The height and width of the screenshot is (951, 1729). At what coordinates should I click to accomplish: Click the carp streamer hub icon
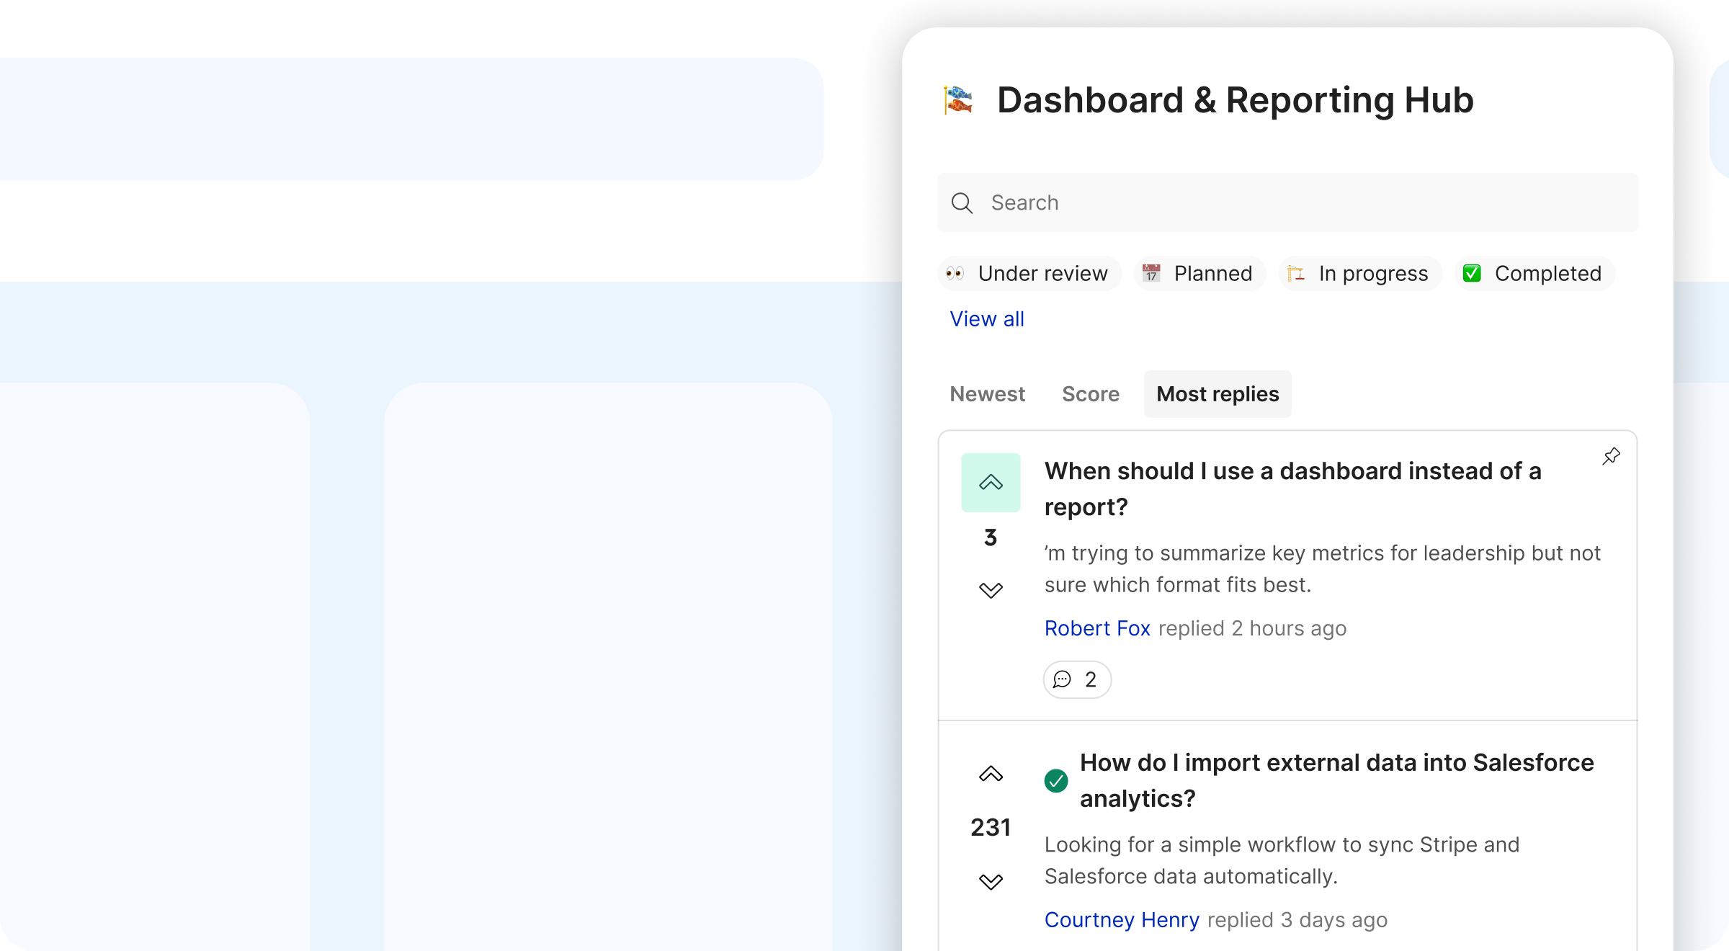pyautogui.click(x=958, y=100)
